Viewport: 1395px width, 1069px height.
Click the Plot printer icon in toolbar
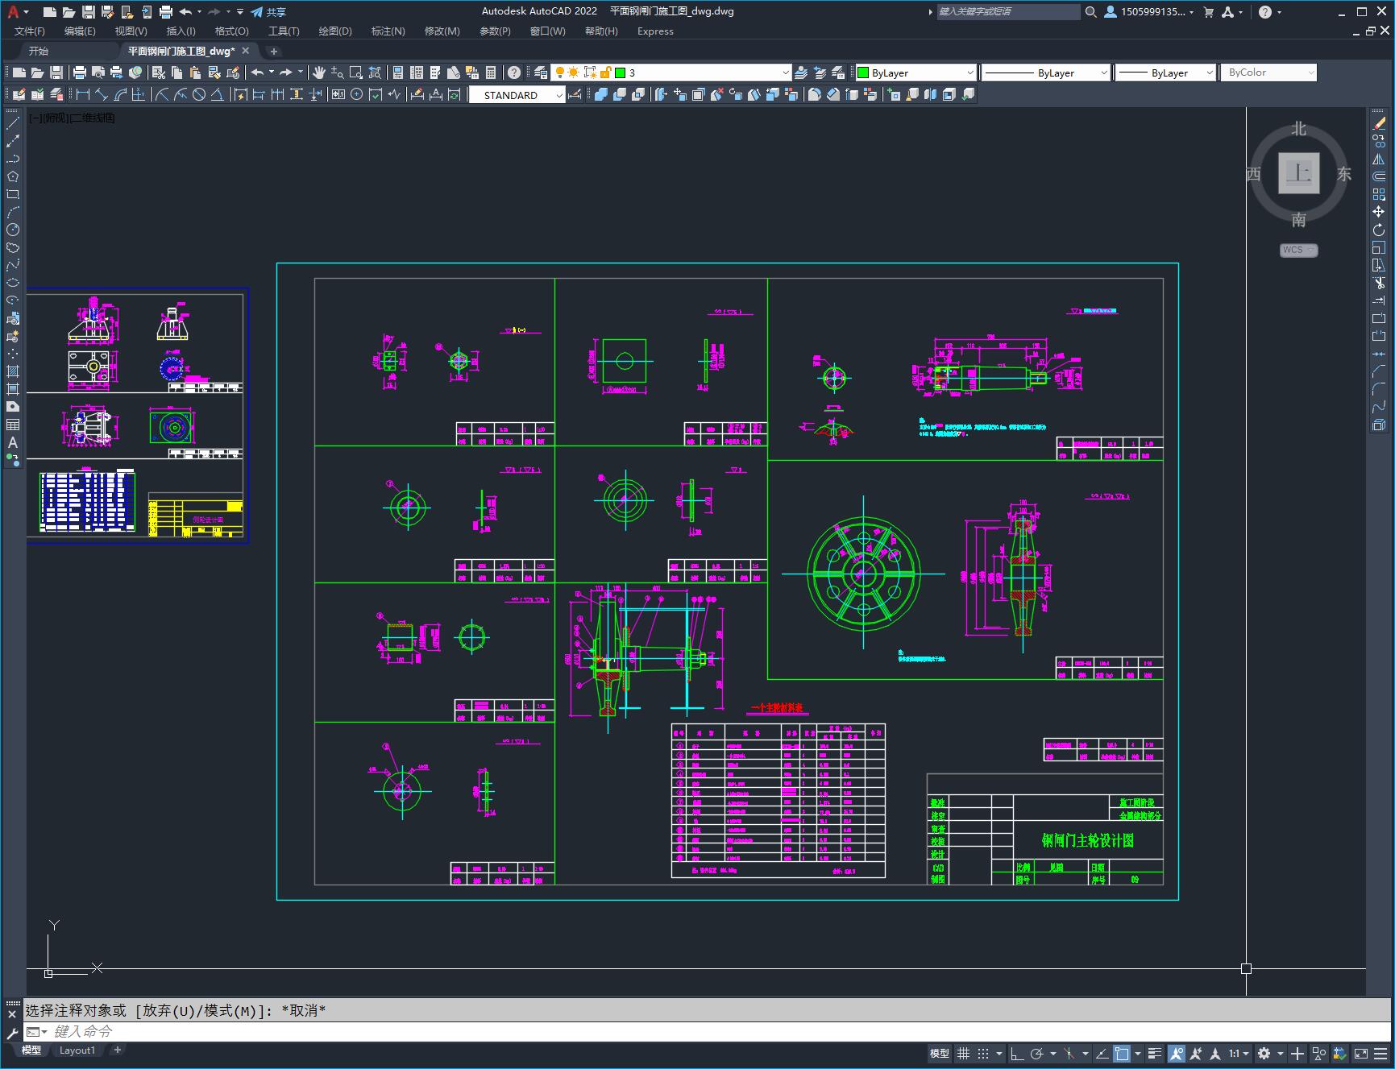click(x=79, y=73)
